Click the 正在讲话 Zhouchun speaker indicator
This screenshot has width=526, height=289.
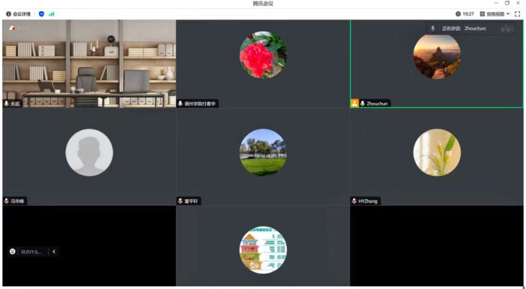tap(464, 28)
